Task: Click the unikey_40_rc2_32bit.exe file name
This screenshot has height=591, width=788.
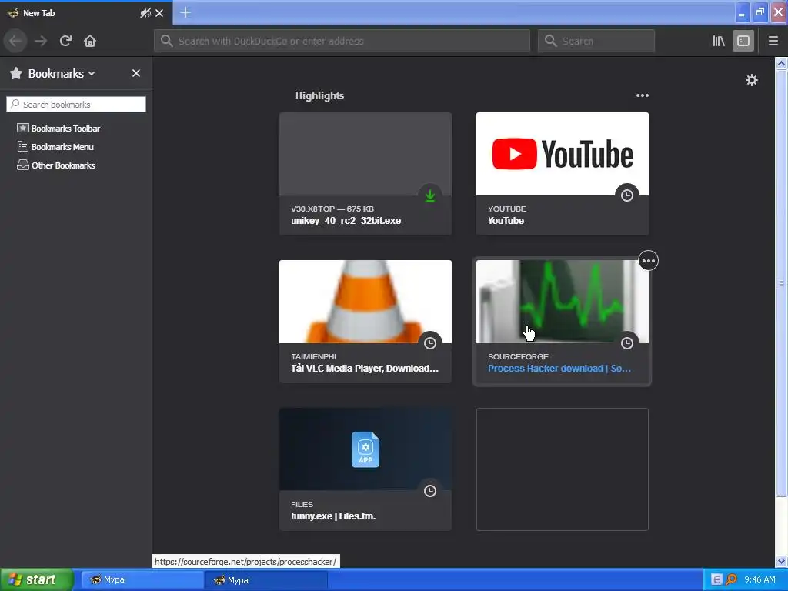Action: (346, 221)
